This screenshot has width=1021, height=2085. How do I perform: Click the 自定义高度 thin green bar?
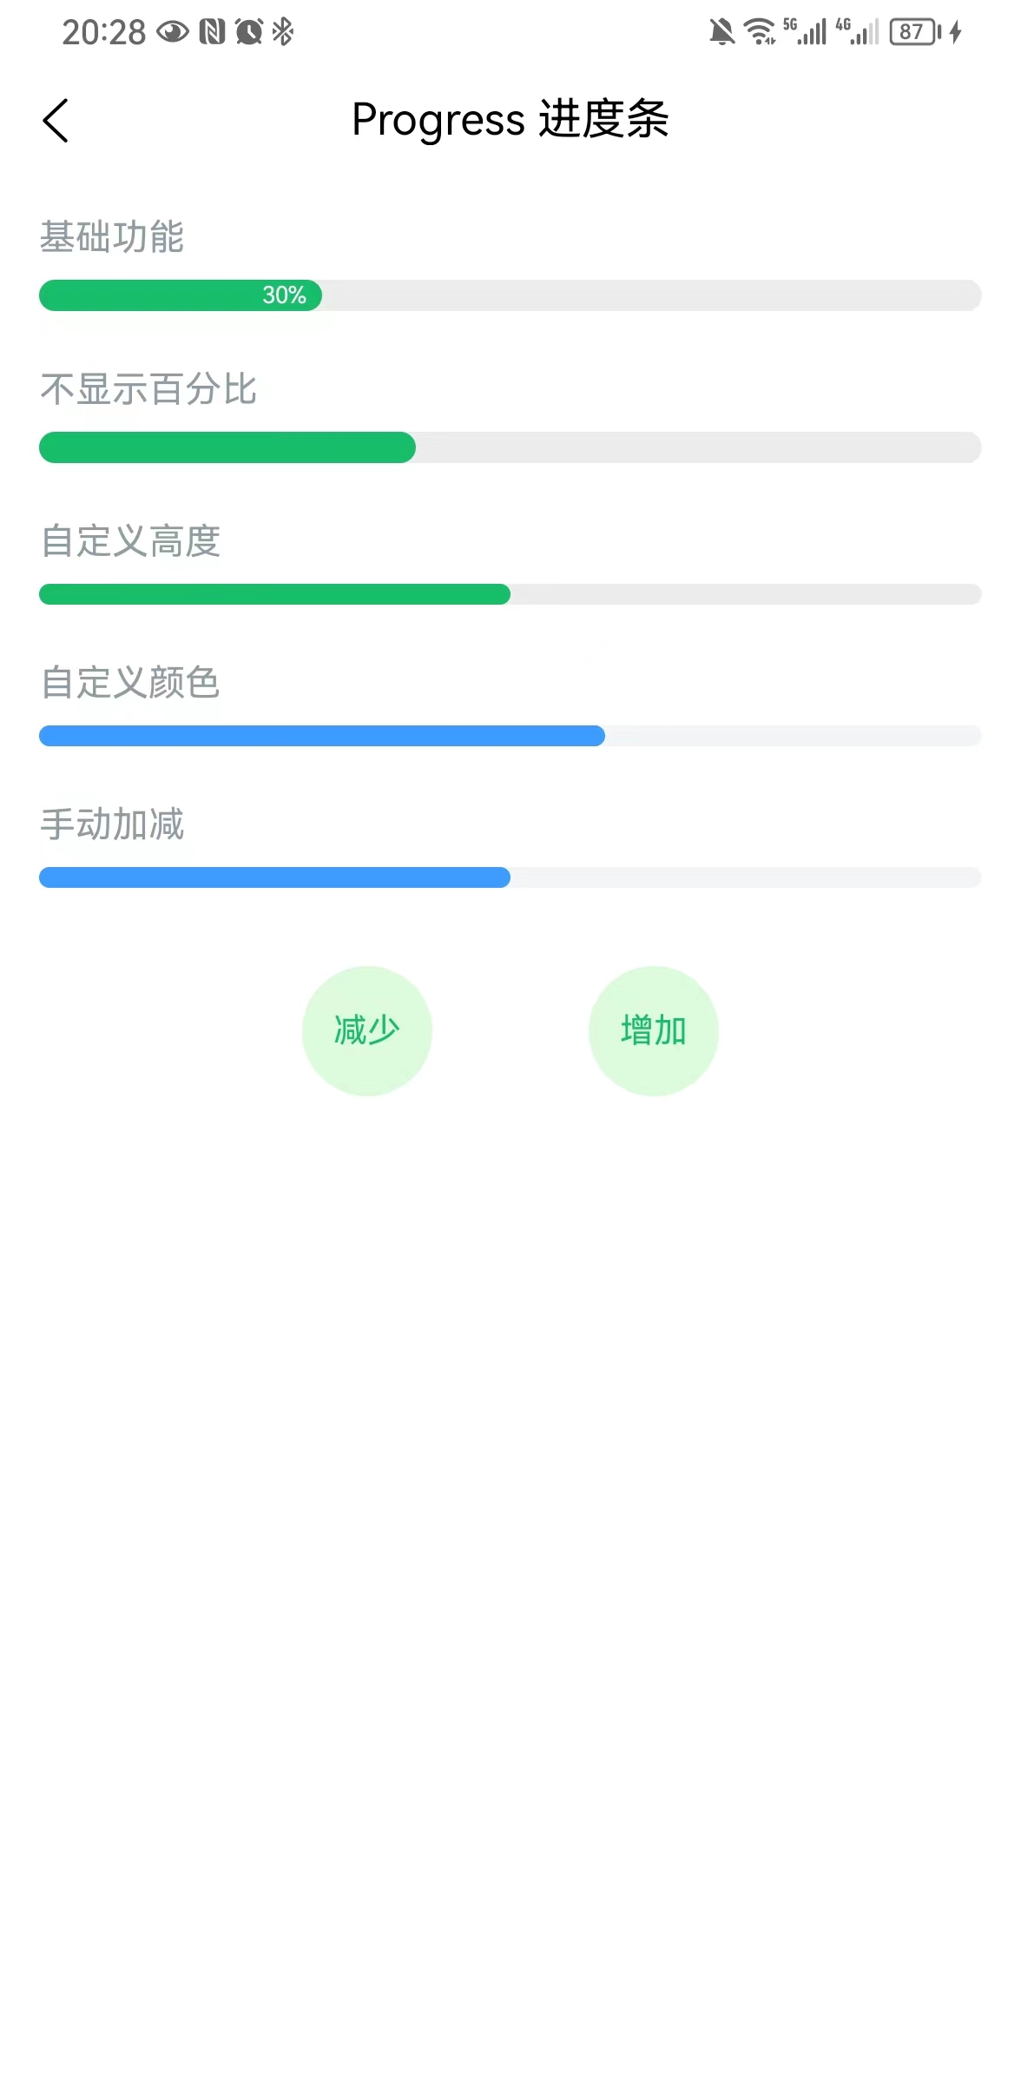(x=510, y=594)
